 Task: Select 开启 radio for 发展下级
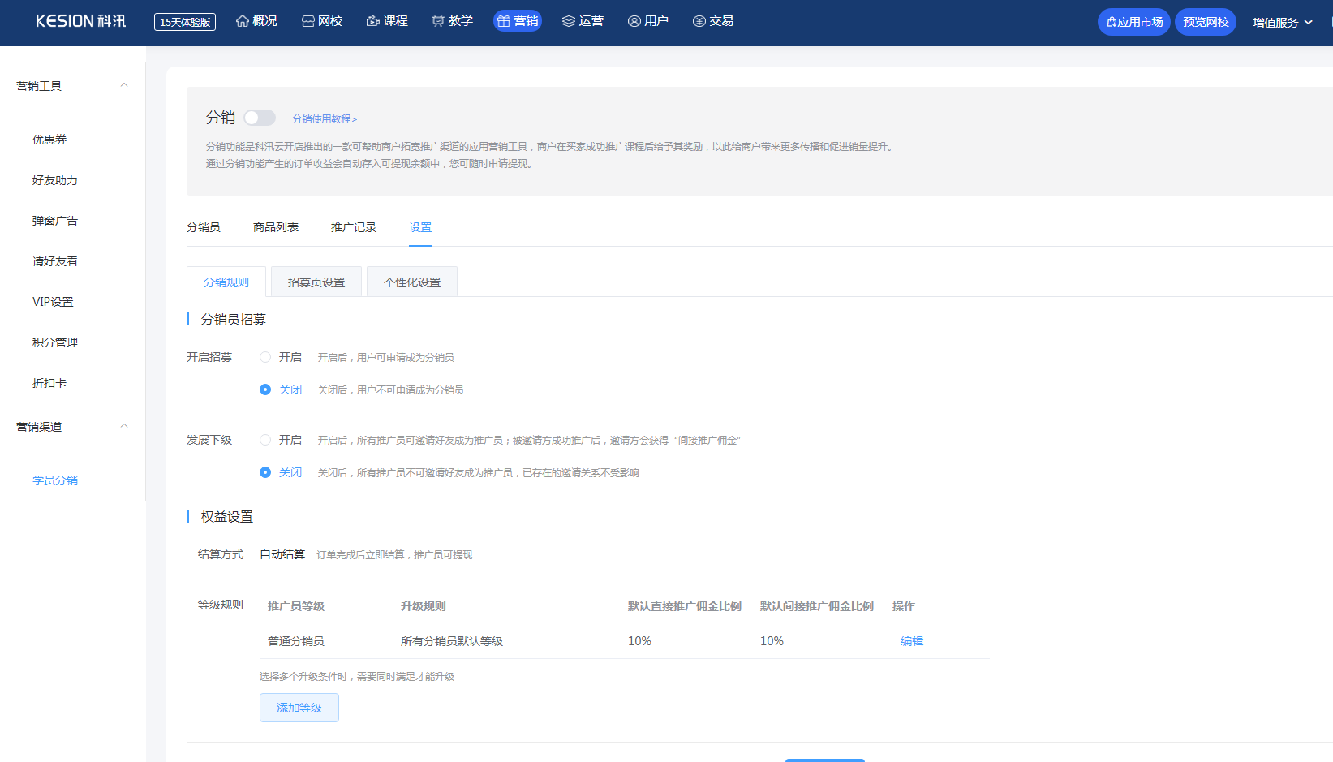pos(265,440)
